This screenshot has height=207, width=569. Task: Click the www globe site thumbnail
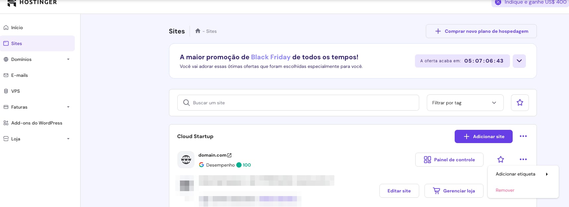(186, 160)
